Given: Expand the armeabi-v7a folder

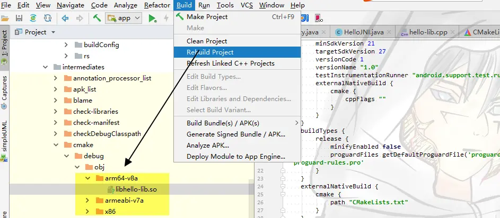Looking at the screenshot, I should (x=87, y=201).
